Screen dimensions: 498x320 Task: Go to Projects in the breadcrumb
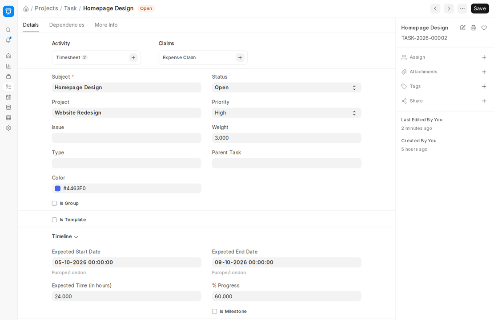click(46, 8)
